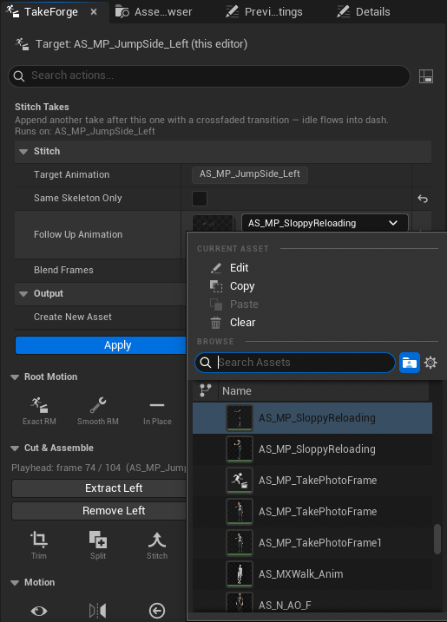
Task: Open the Asset Browser tab
Action: tap(154, 12)
